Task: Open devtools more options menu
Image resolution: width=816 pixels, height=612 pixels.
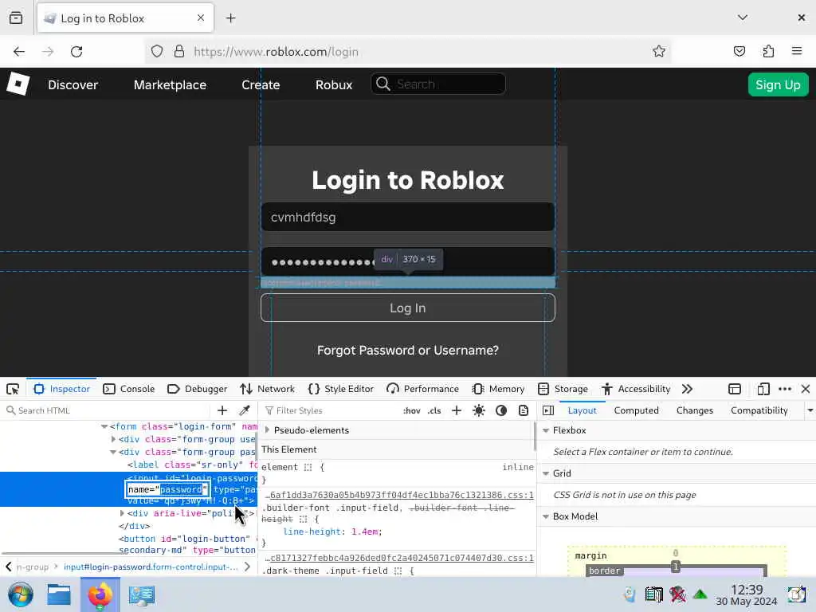Action: (785, 389)
